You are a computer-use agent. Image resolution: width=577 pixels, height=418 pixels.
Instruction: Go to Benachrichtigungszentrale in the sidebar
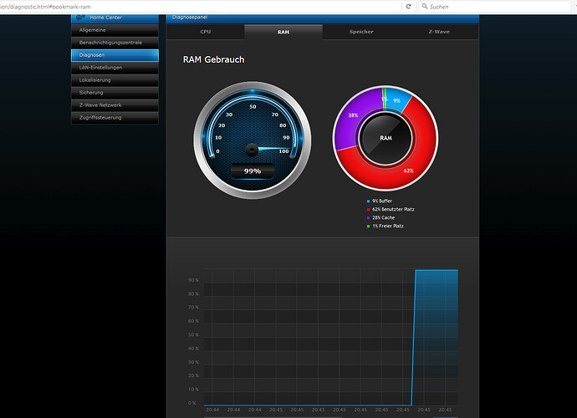tap(115, 42)
